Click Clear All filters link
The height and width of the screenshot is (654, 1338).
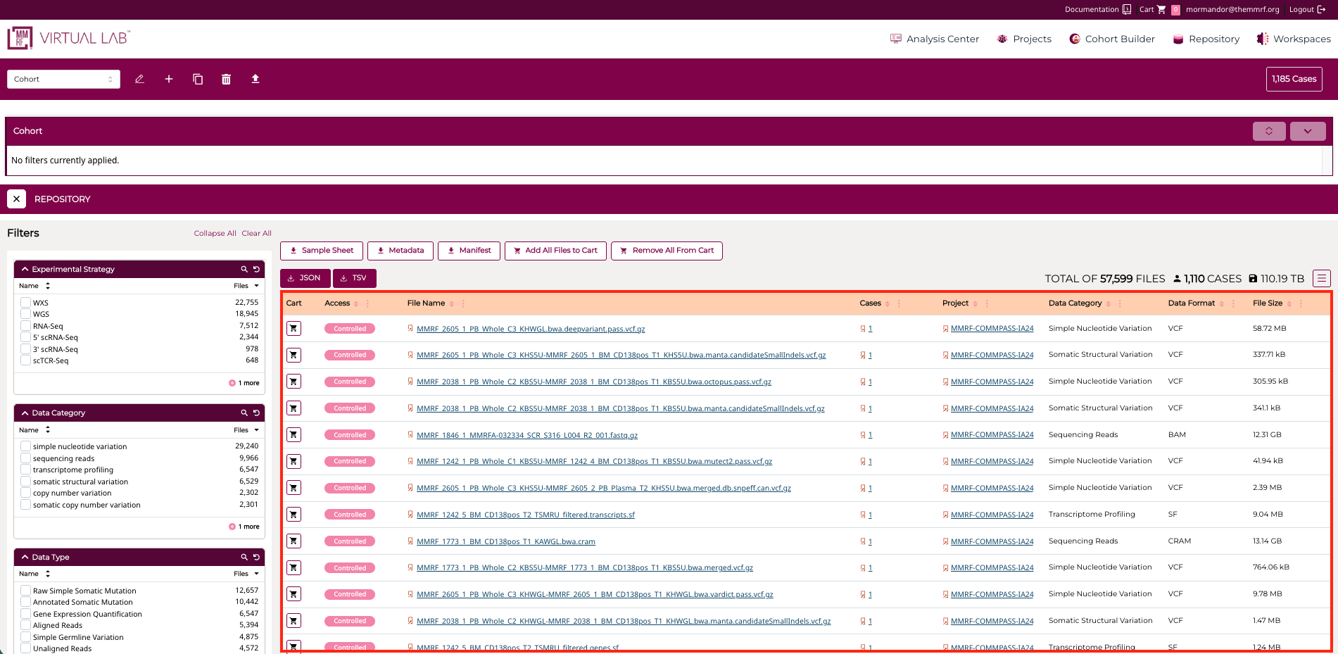(x=256, y=233)
